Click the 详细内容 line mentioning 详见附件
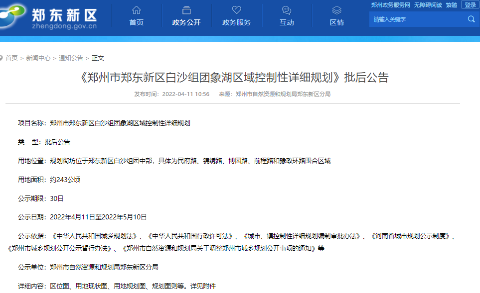The height and width of the screenshot is (293, 480). [117, 286]
